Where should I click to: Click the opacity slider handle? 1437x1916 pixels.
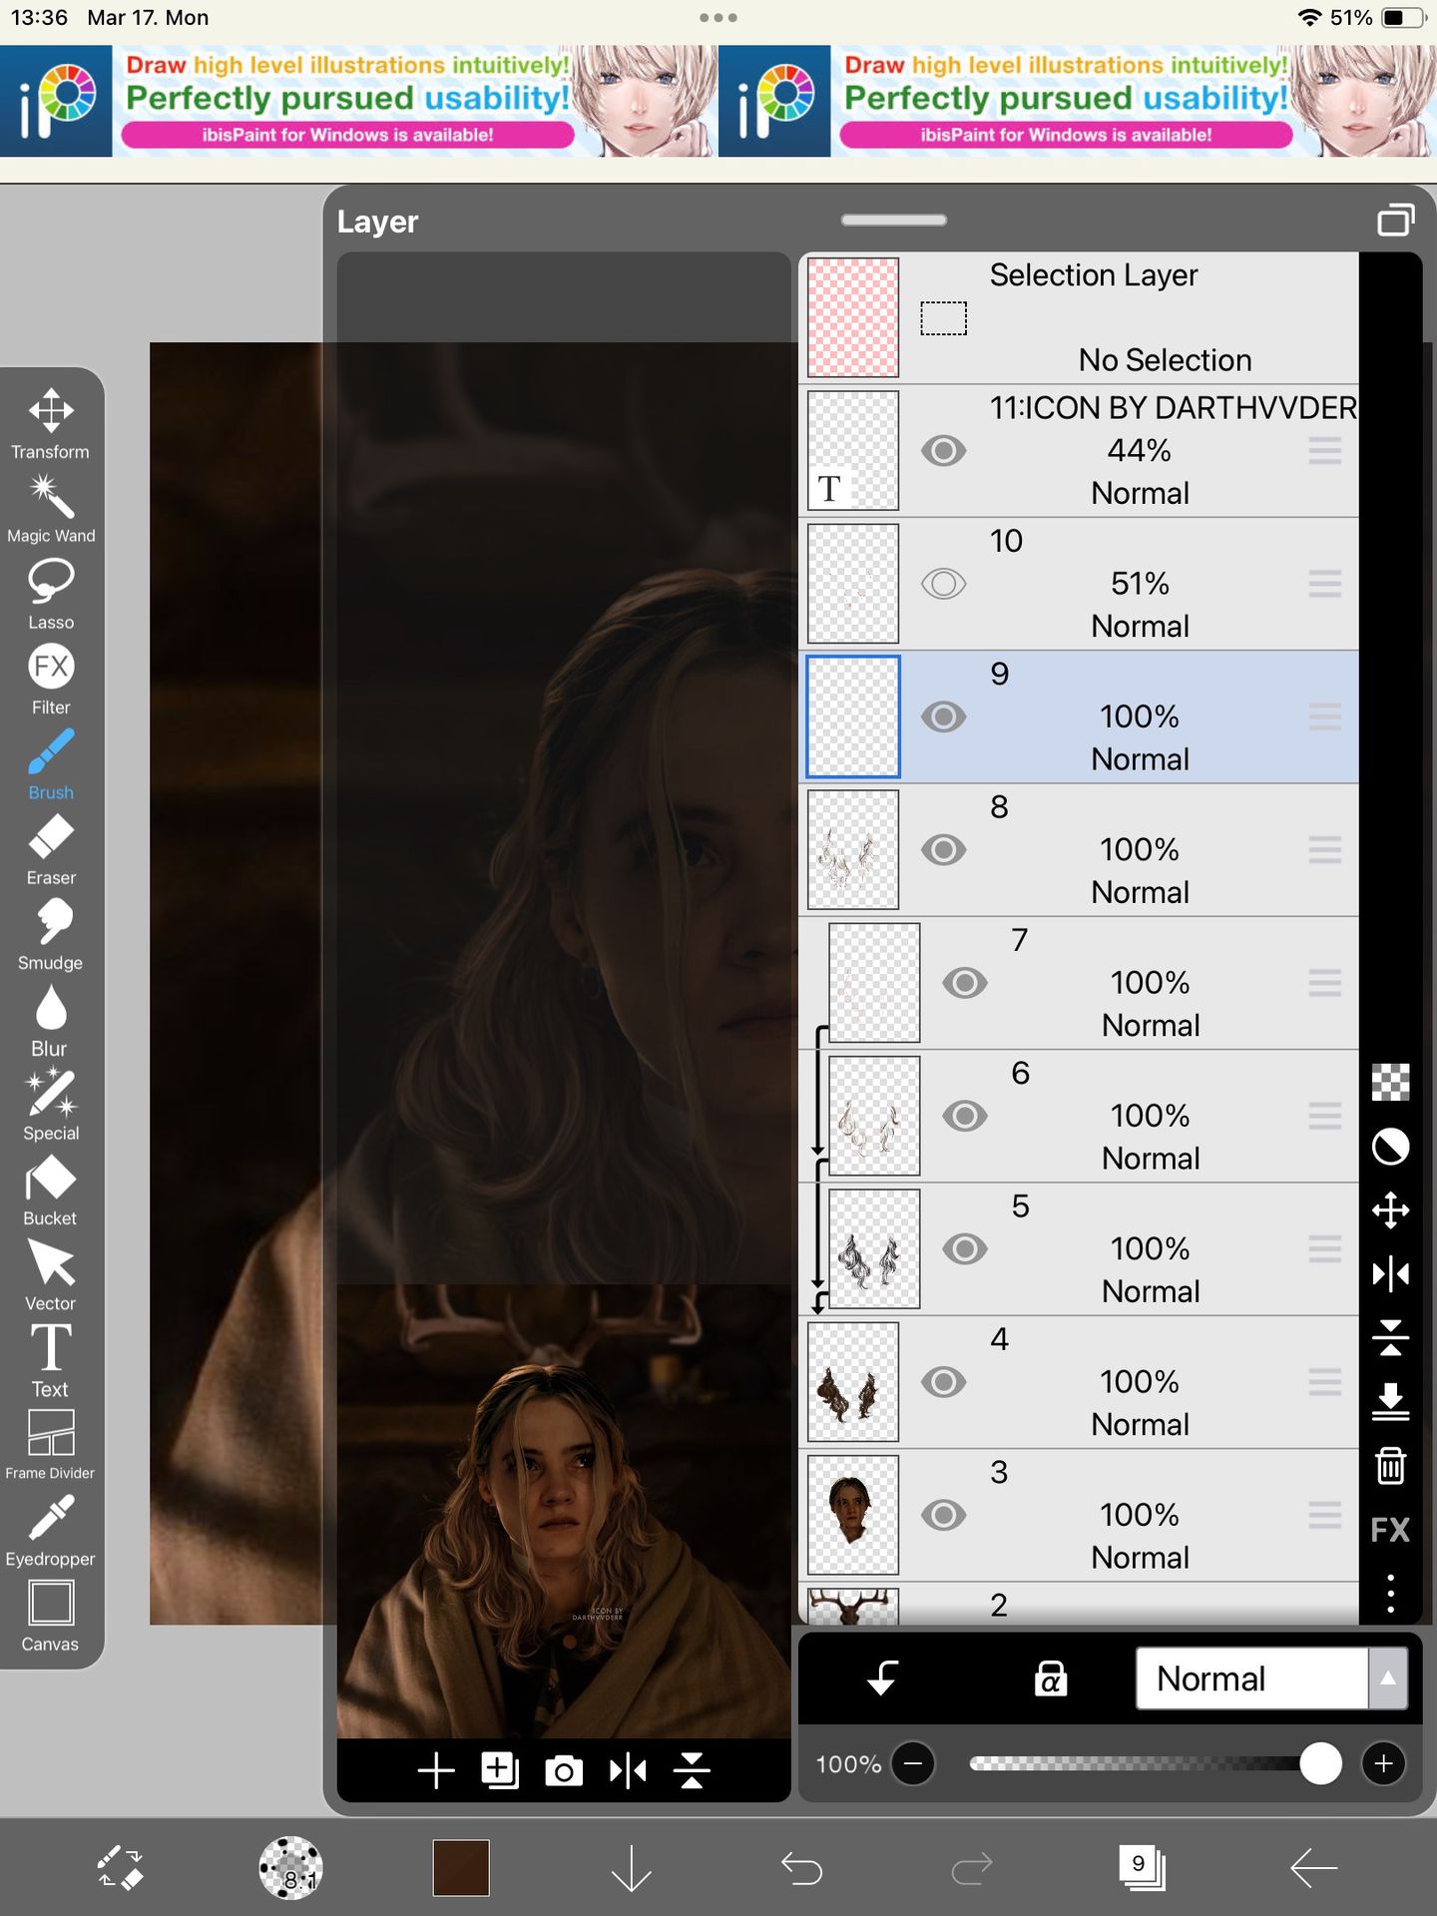pos(1321,1763)
